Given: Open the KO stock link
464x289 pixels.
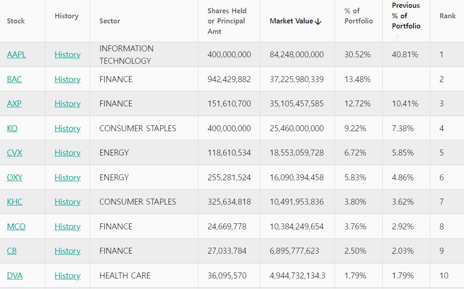Looking at the screenshot, I should tap(12, 128).
